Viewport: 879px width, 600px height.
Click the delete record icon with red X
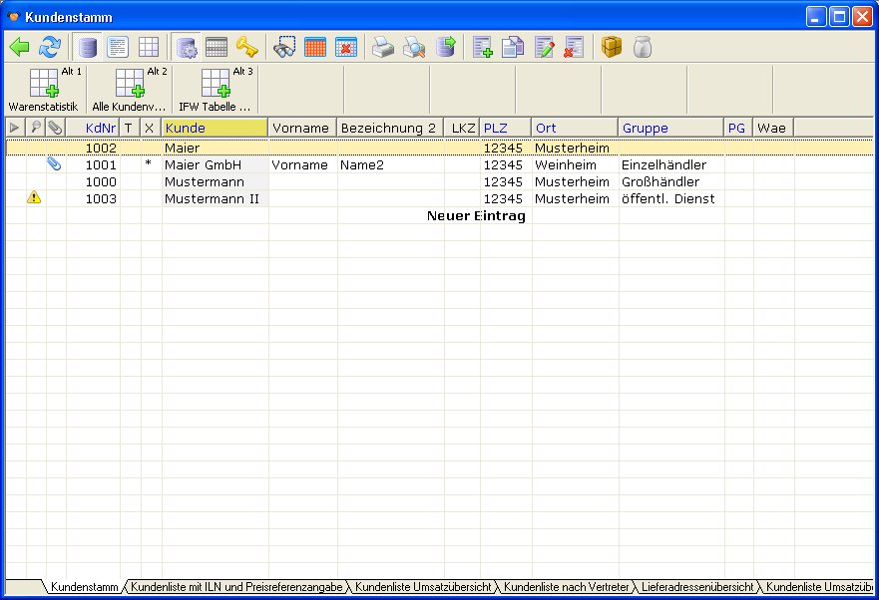click(x=574, y=47)
